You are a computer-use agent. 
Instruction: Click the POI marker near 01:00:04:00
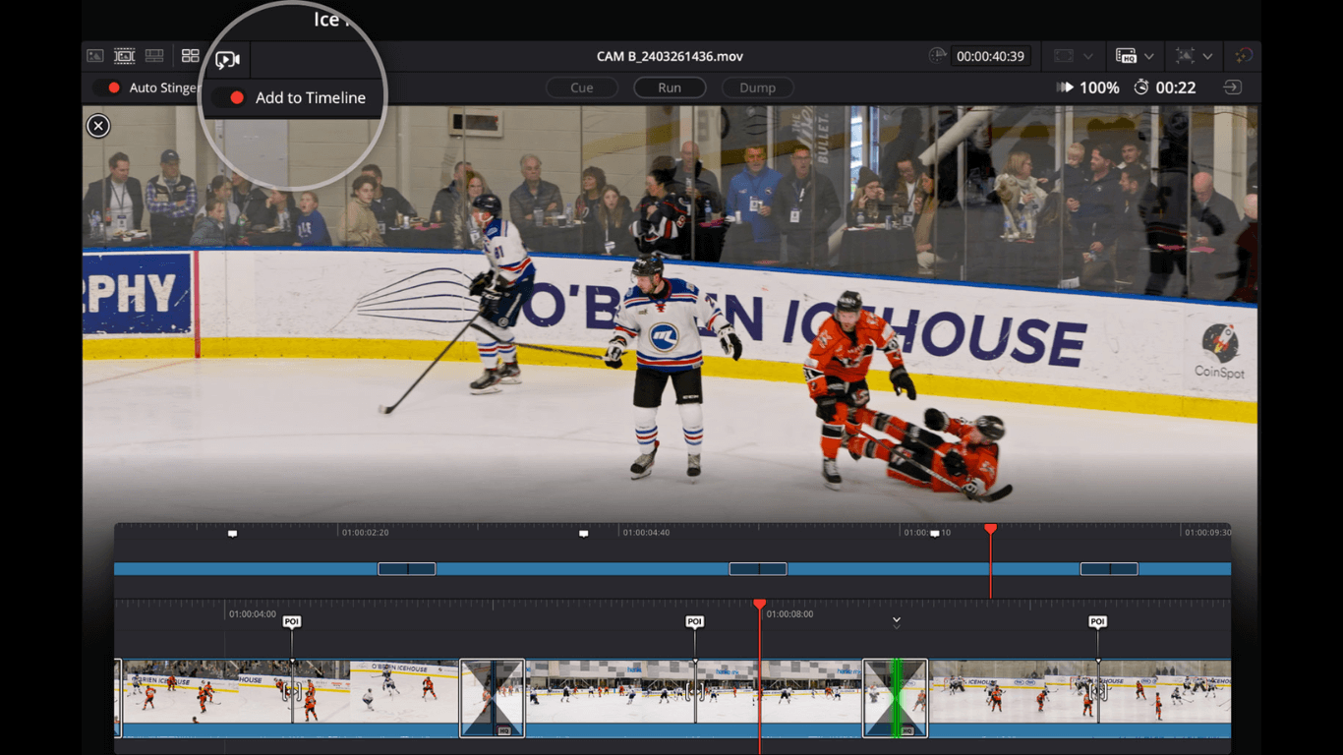[x=292, y=621]
